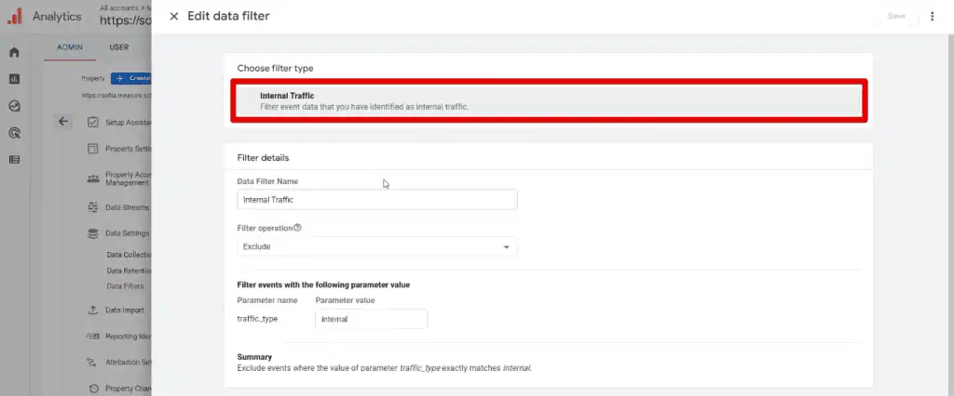Click the Create Property button
Viewport: 954px width, 396px height.
coord(130,78)
